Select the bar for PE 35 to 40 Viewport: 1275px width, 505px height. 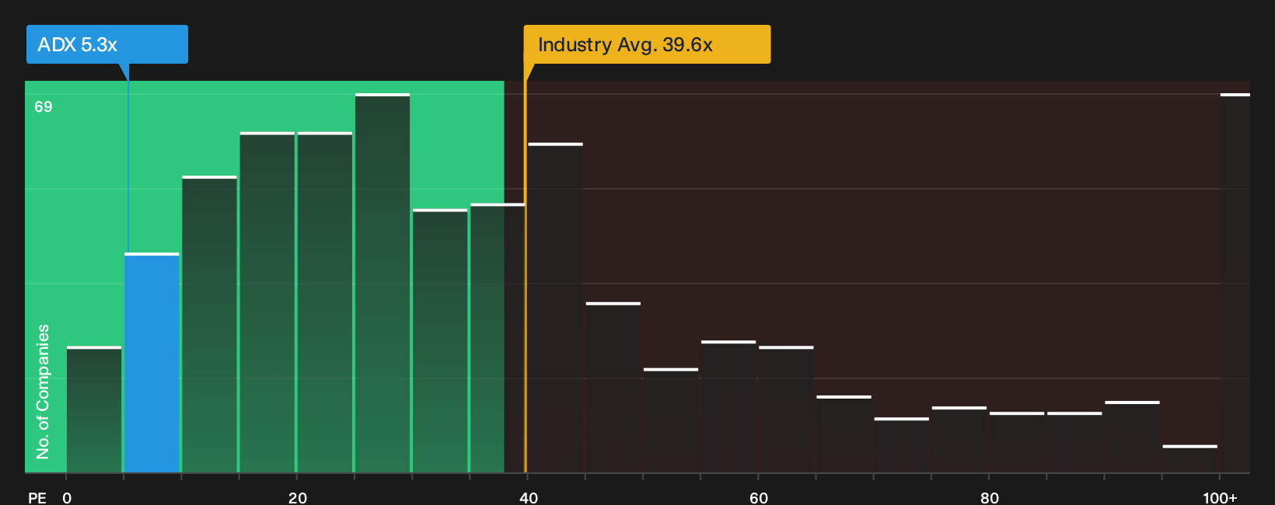pos(498,339)
